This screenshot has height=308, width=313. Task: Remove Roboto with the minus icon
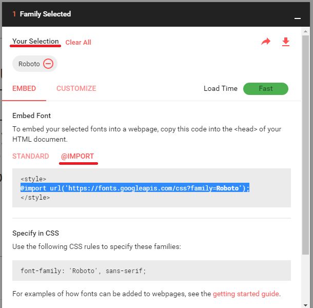48,64
